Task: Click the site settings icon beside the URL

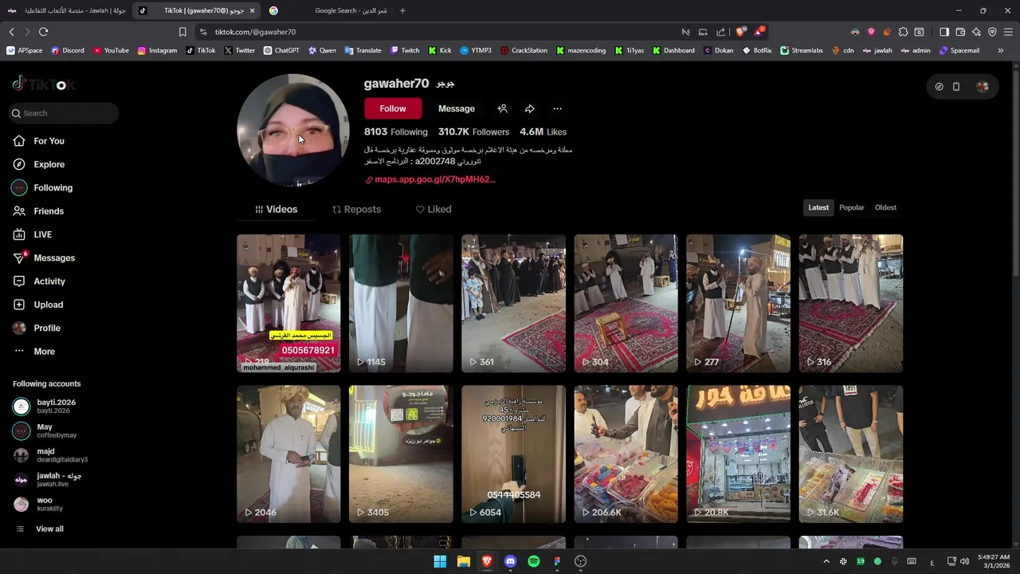Action: point(203,32)
